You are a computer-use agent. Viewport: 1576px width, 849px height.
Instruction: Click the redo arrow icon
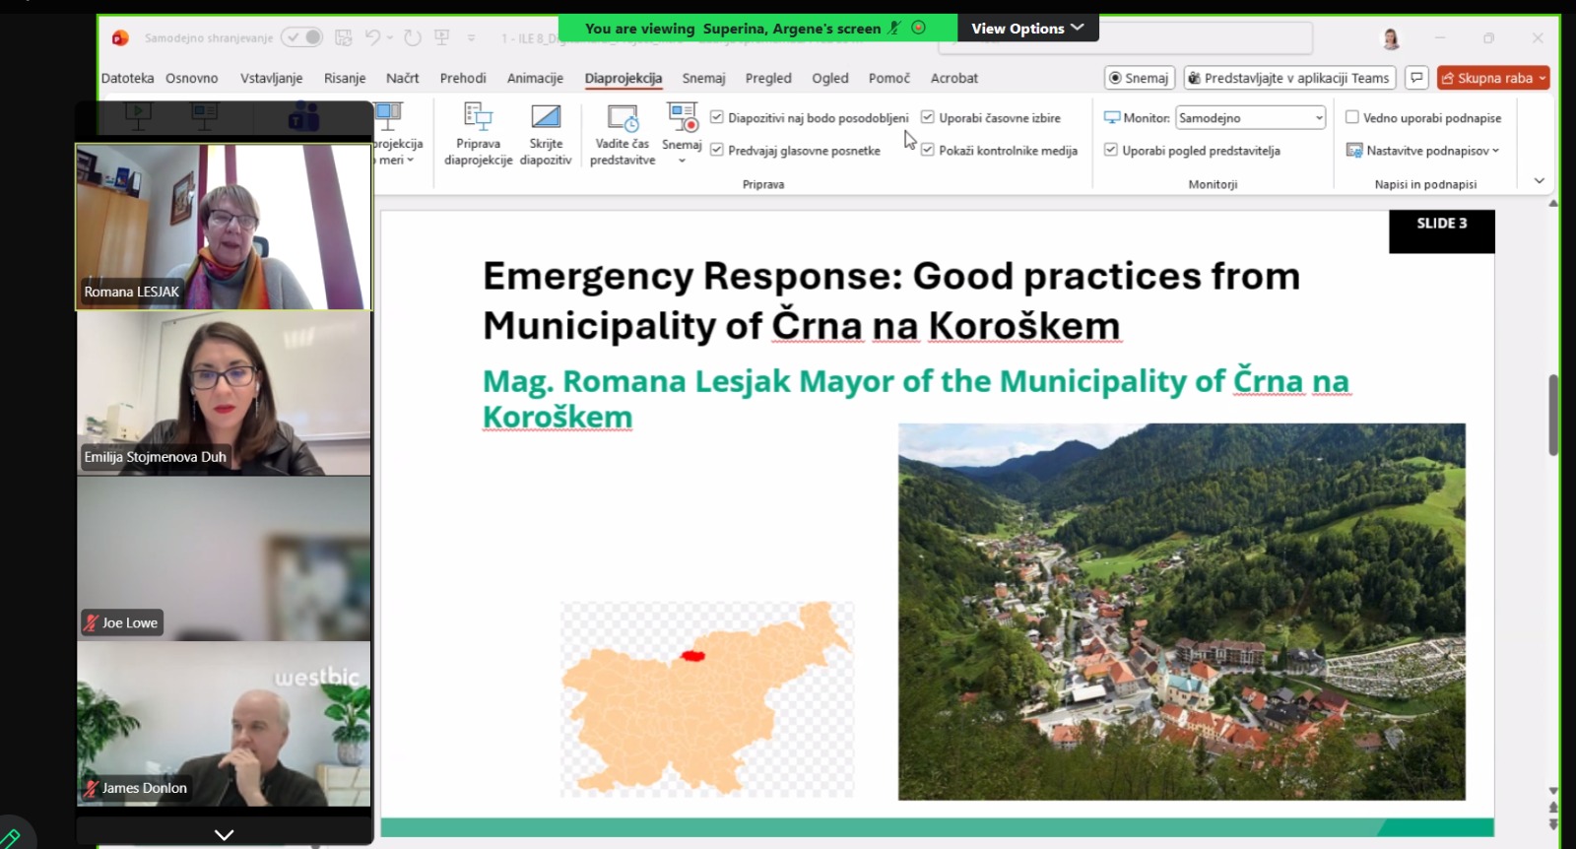tap(413, 37)
